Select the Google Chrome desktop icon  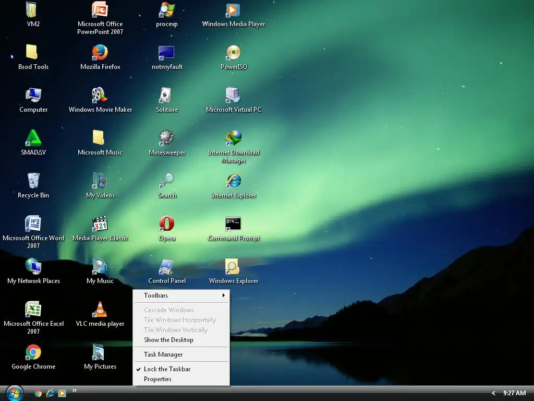coord(33,352)
